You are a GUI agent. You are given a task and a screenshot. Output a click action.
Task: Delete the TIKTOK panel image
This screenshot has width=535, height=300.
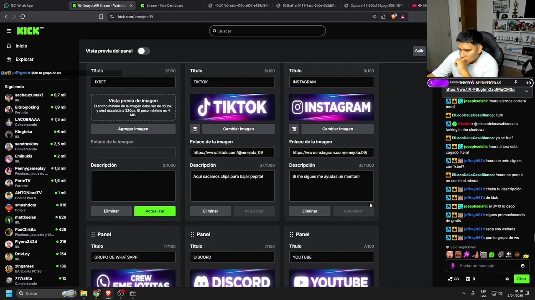195,129
